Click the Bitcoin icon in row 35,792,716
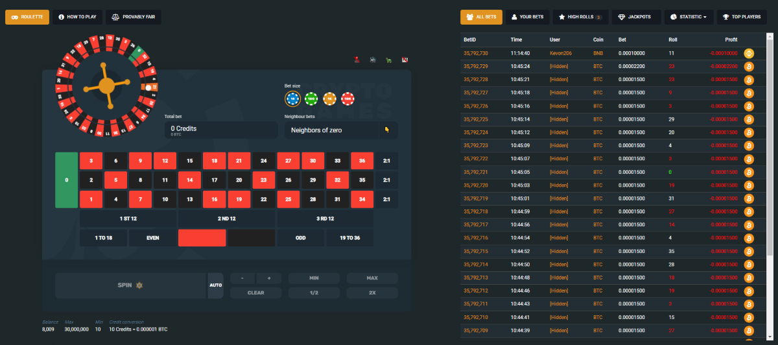Image resolution: width=778 pixels, height=345 pixels. pos(748,238)
